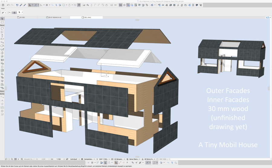Image resolution: width=272 pixels, height=168 pixels.
Task: Click the Individuell layer combination button
Action: (74, 159)
